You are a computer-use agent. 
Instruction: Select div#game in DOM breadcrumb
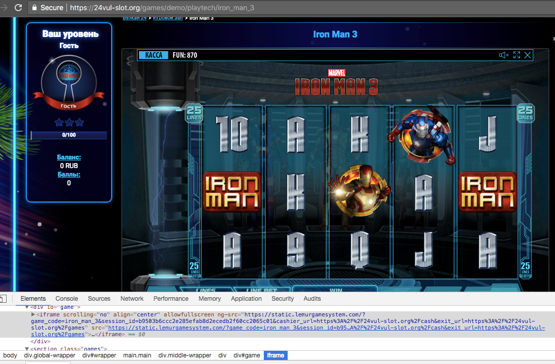click(x=247, y=355)
